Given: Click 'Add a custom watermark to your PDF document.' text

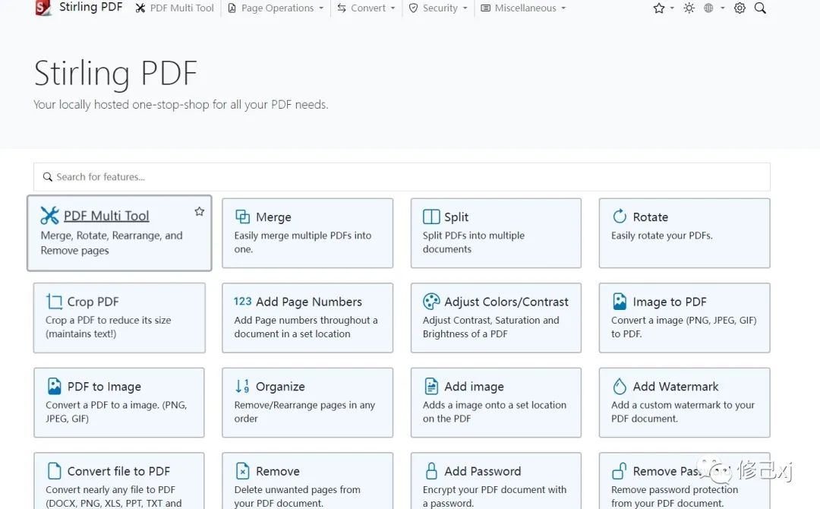Looking at the screenshot, I should tap(683, 412).
